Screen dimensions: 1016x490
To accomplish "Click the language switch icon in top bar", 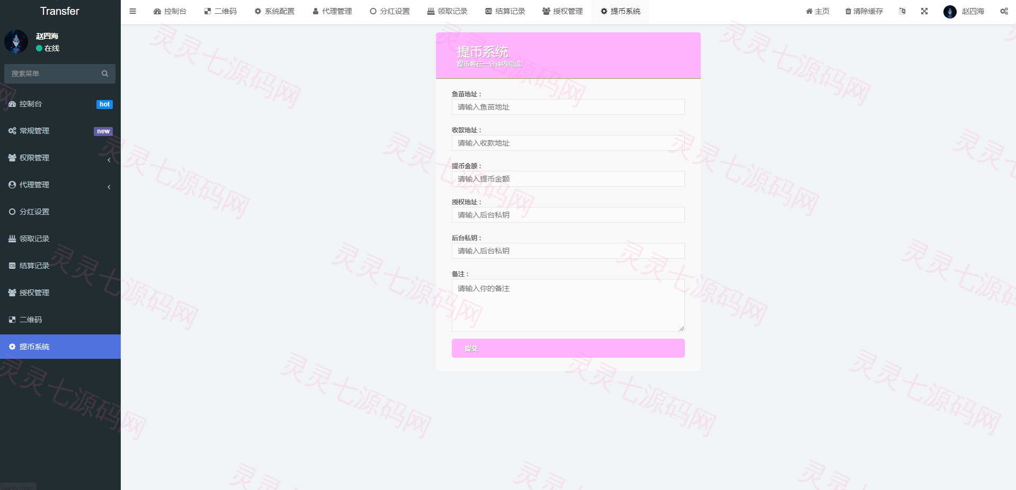I will (902, 11).
